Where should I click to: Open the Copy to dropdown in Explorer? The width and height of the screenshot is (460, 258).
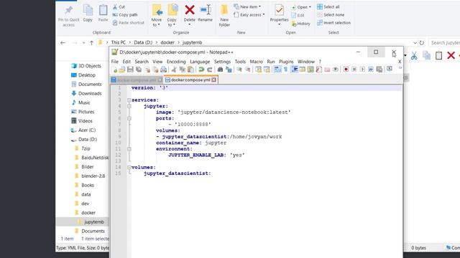click(x=172, y=22)
